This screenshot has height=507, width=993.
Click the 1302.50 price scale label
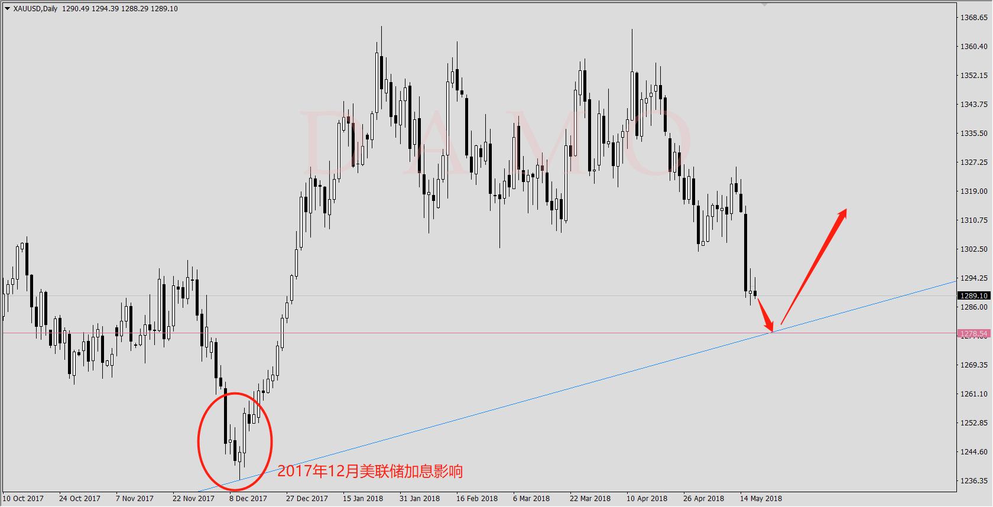point(974,249)
